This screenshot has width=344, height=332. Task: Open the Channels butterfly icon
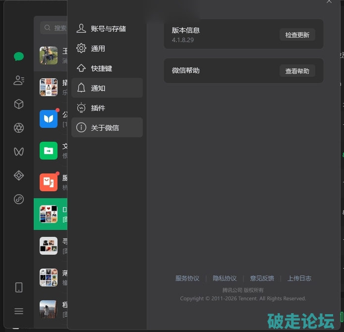pos(19,152)
